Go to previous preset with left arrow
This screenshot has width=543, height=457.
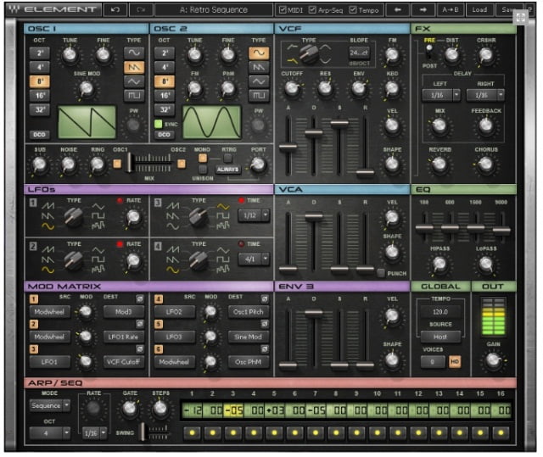coord(398,9)
